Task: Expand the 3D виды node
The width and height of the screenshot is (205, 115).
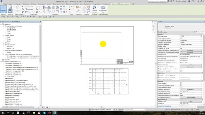Action: pos(3,43)
